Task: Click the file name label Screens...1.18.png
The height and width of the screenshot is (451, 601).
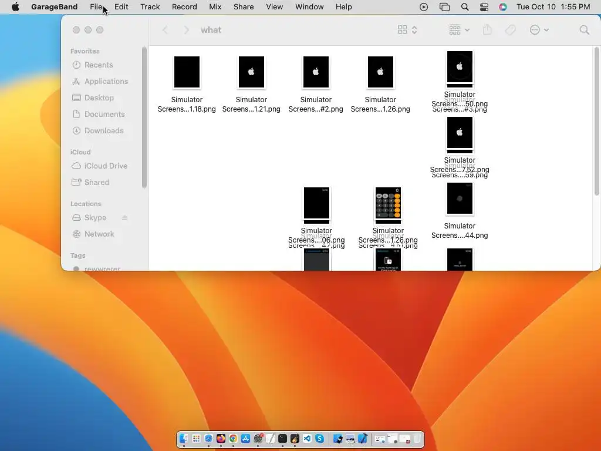Action: point(187,109)
